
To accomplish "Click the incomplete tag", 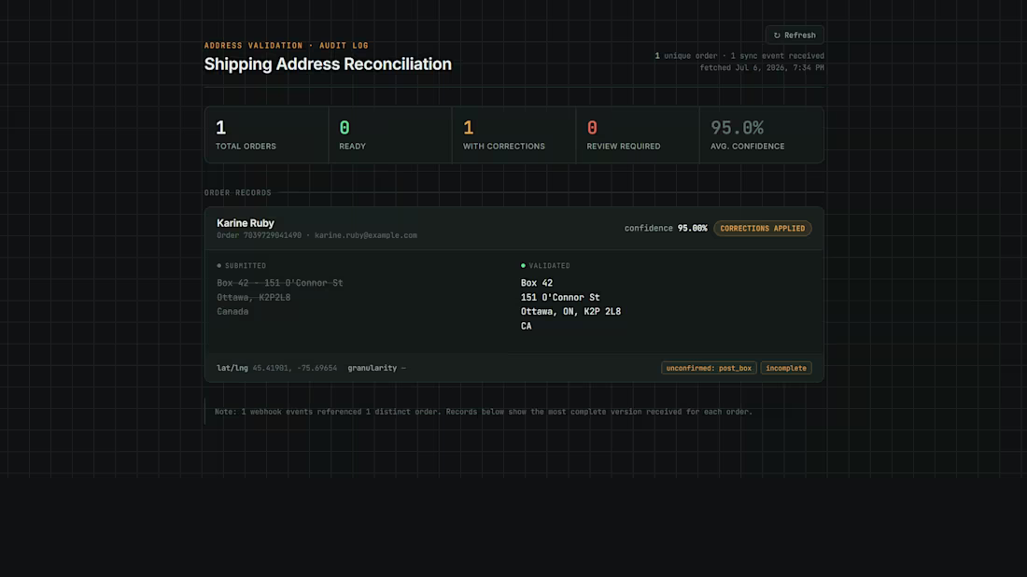I will (x=786, y=368).
